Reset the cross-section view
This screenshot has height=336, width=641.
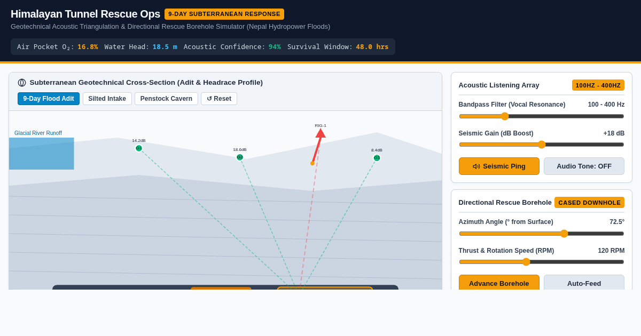coord(219,99)
